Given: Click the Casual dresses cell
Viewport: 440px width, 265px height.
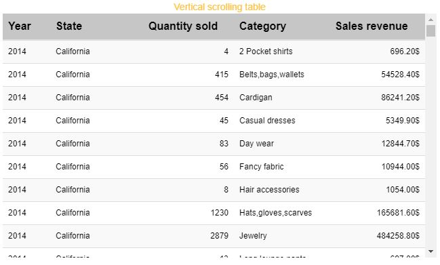Looking at the screenshot, I should click(x=267, y=121).
